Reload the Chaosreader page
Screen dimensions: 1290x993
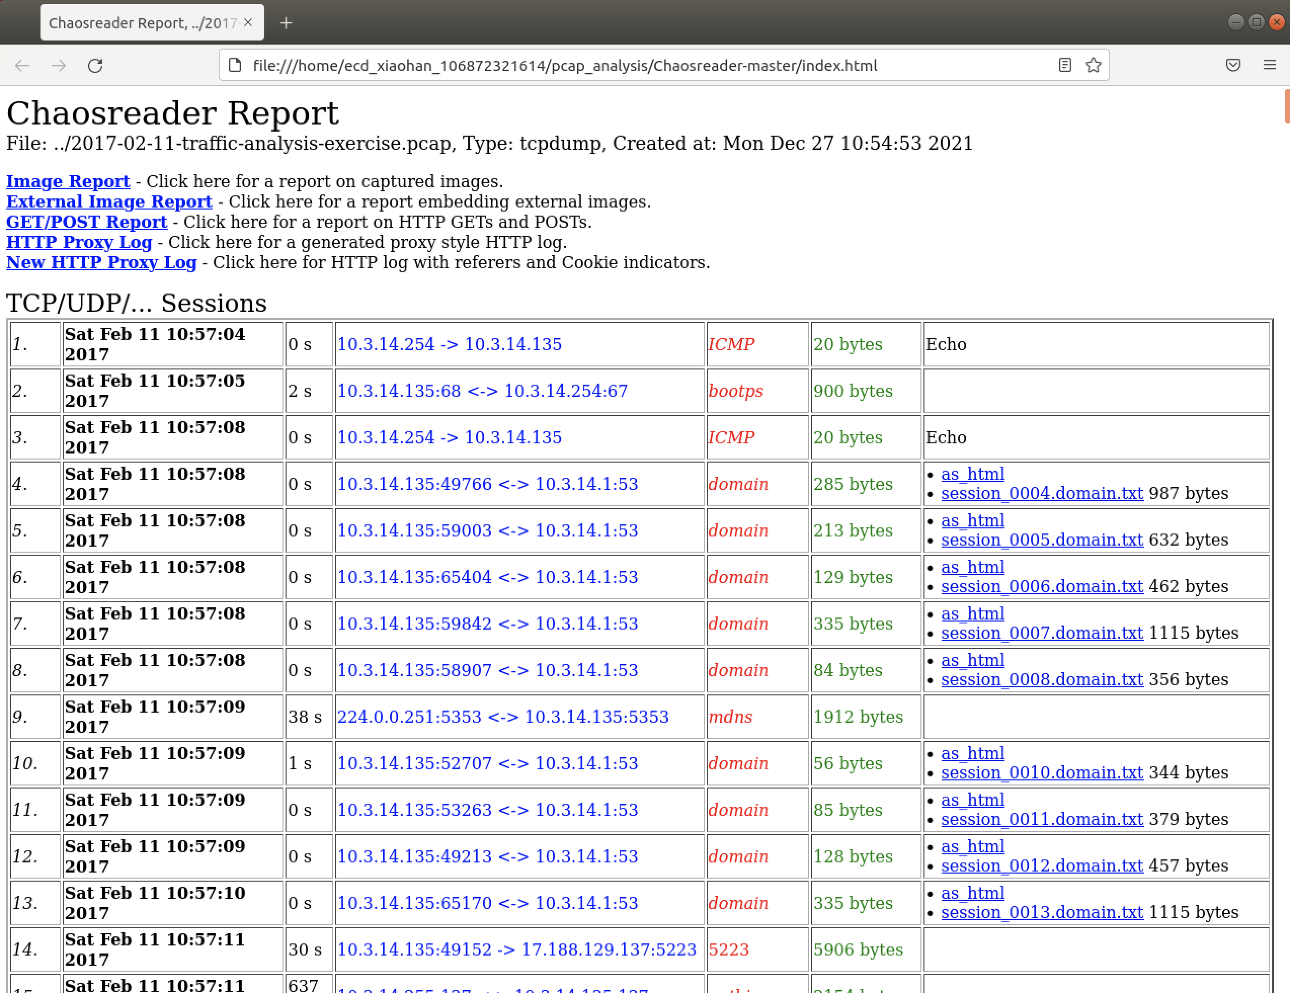click(95, 65)
